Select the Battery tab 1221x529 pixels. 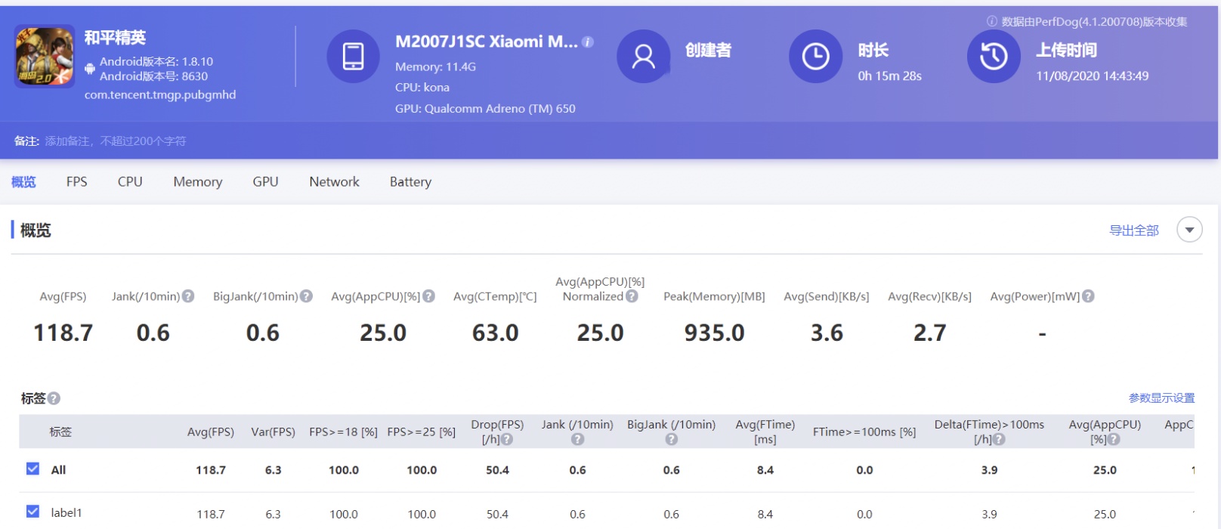pyautogui.click(x=410, y=182)
